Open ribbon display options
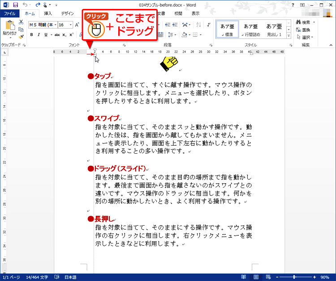Image resolution: width=336 pixels, height=281 pixels. [302, 5]
